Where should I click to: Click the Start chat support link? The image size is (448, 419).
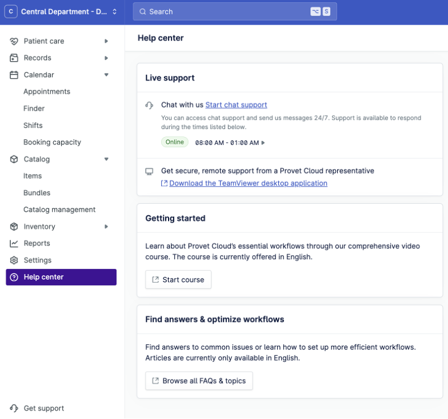coord(236,105)
